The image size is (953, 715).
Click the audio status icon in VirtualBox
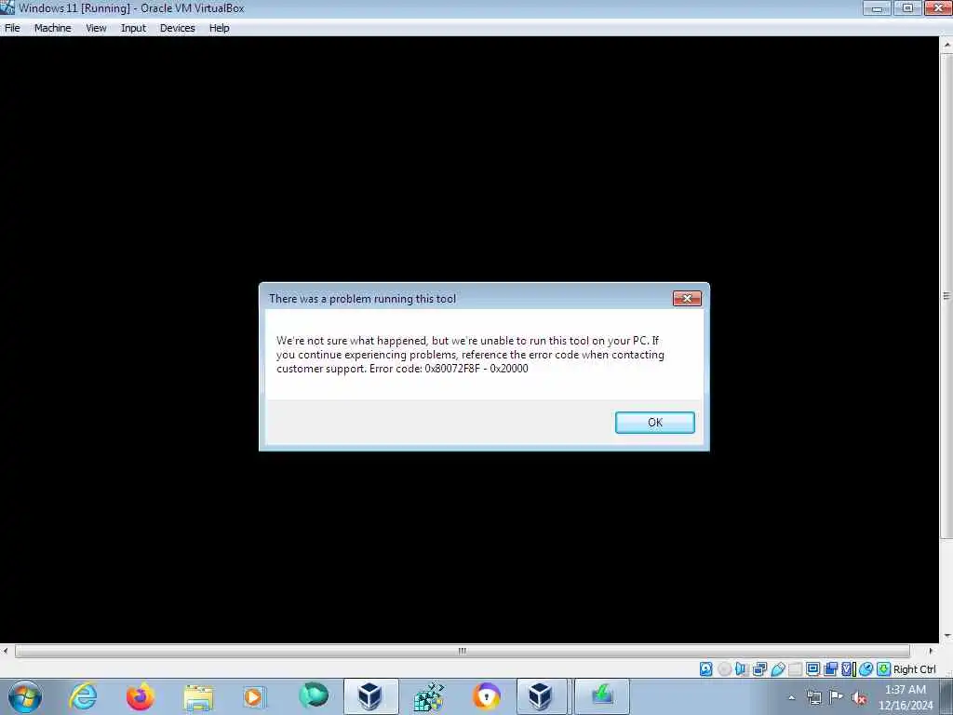tap(742, 669)
